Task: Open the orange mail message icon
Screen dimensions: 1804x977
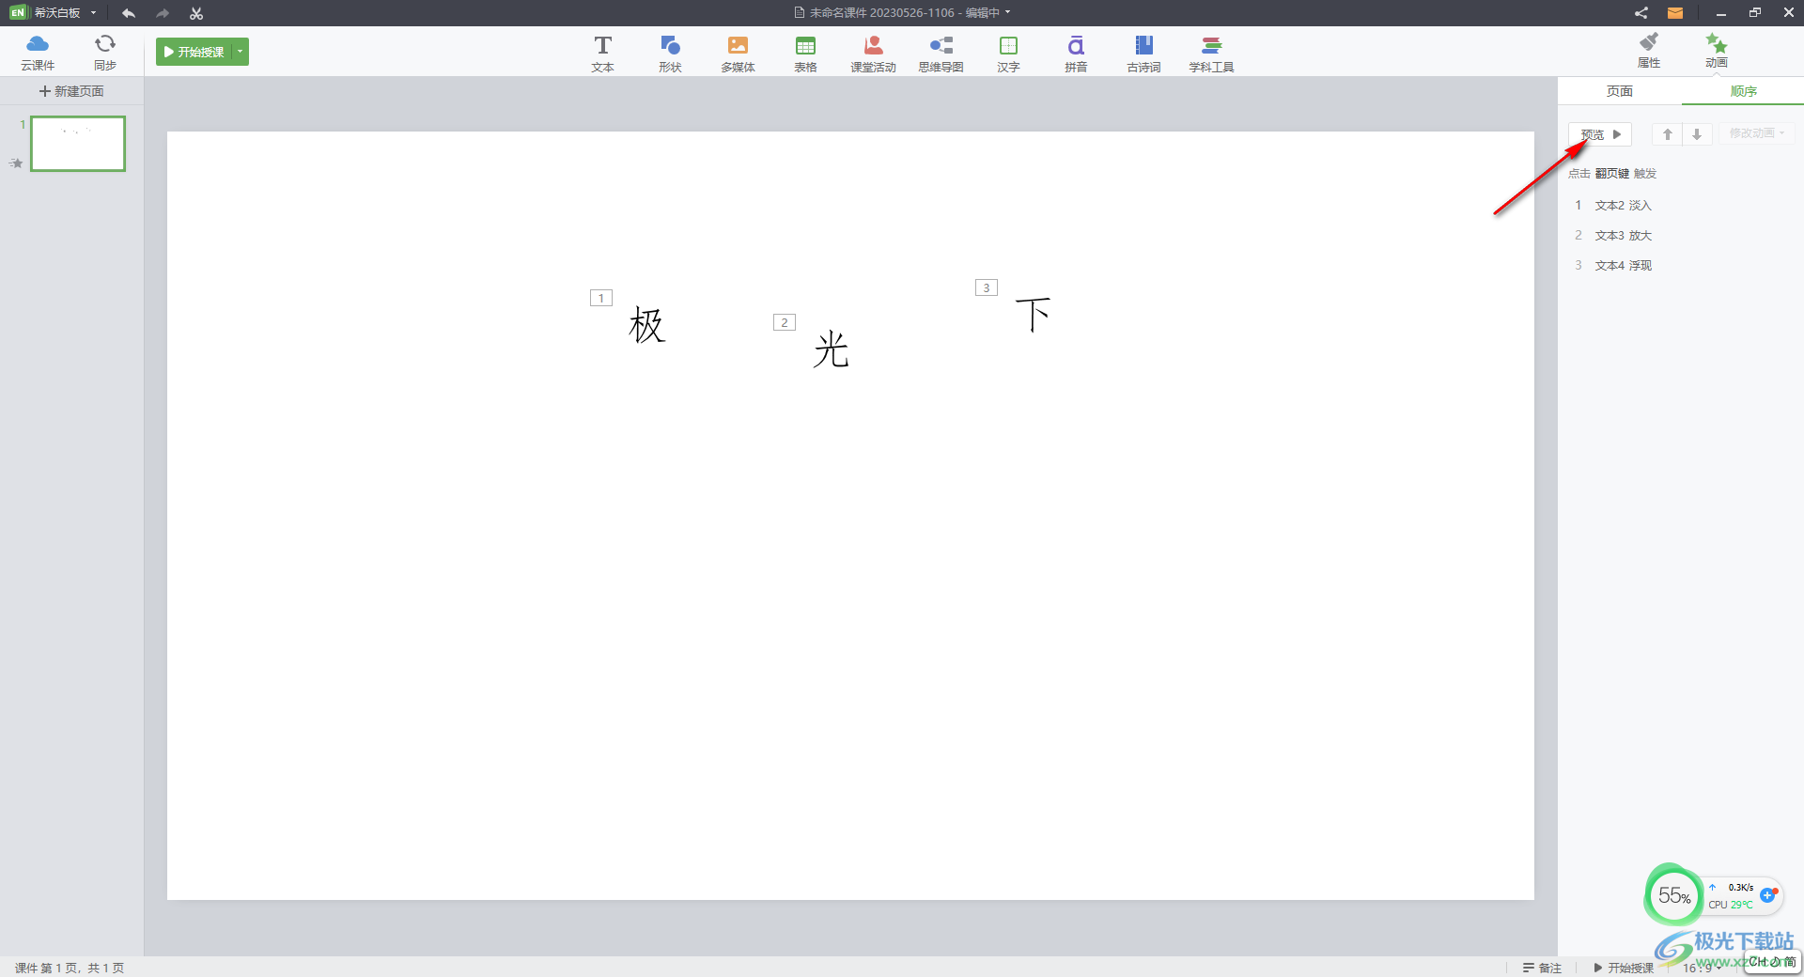Action: (x=1675, y=13)
